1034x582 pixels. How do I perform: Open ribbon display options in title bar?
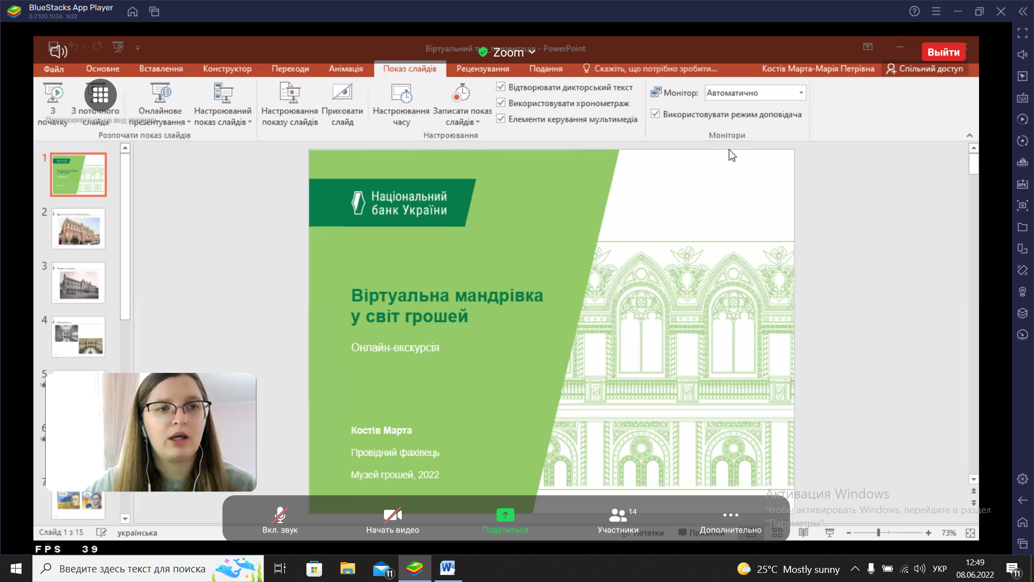coord(868,47)
